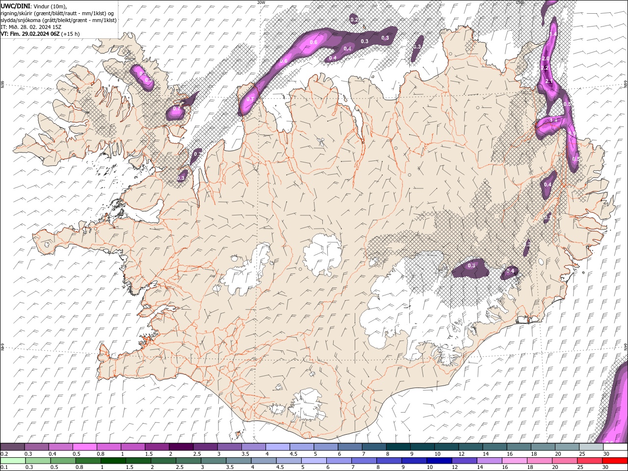Click the 20W longitude label at the top edge
Viewport: 628px width, 471px height.
[261, 2]
